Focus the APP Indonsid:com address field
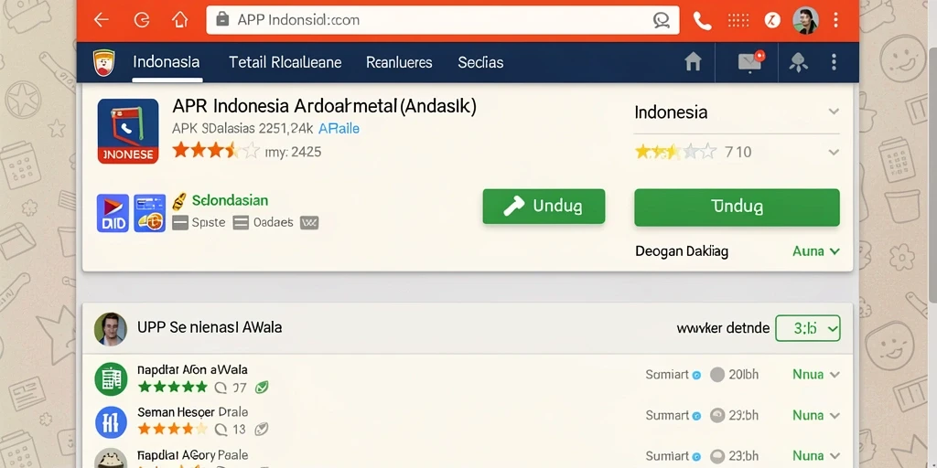937x468 pixels. coord(442,20)
